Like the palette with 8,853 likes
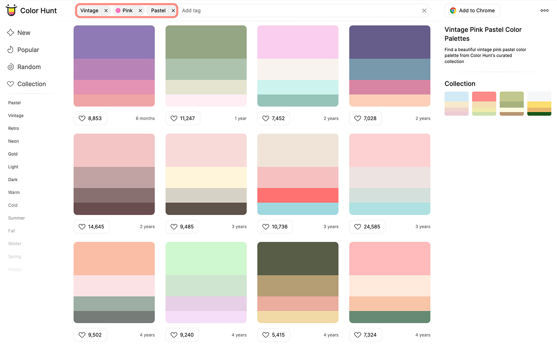 click(90, 118)
